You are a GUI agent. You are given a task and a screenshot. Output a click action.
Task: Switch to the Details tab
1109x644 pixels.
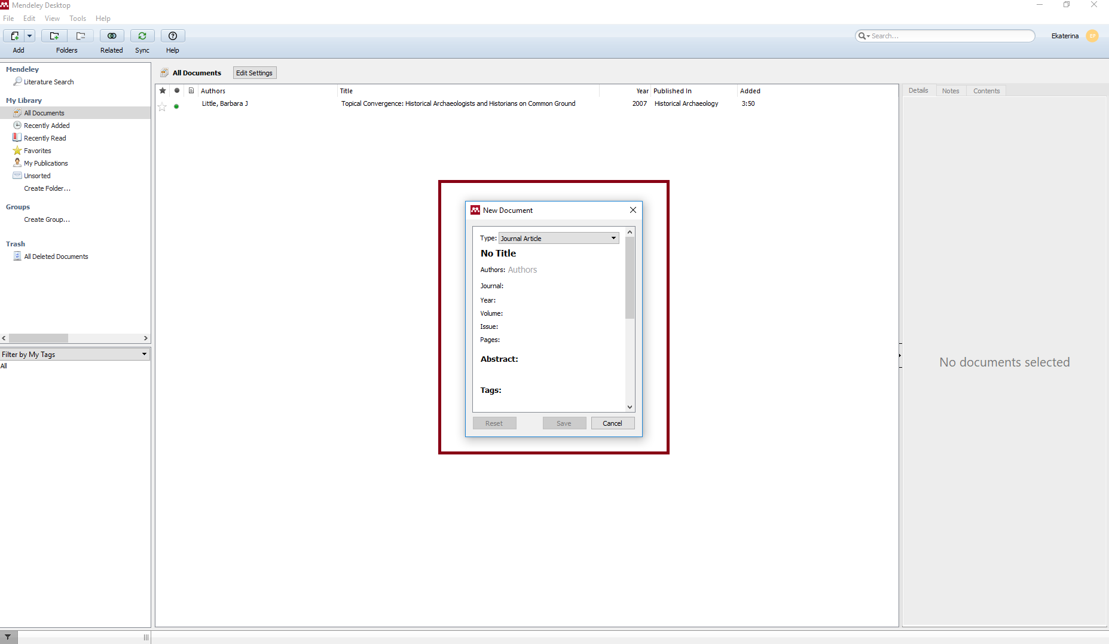pos(918,91)
